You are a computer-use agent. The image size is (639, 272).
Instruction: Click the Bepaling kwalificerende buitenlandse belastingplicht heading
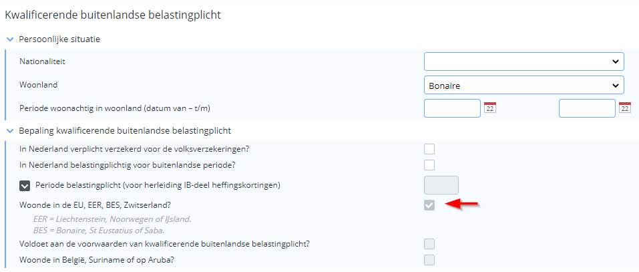[x=125, y=131]
